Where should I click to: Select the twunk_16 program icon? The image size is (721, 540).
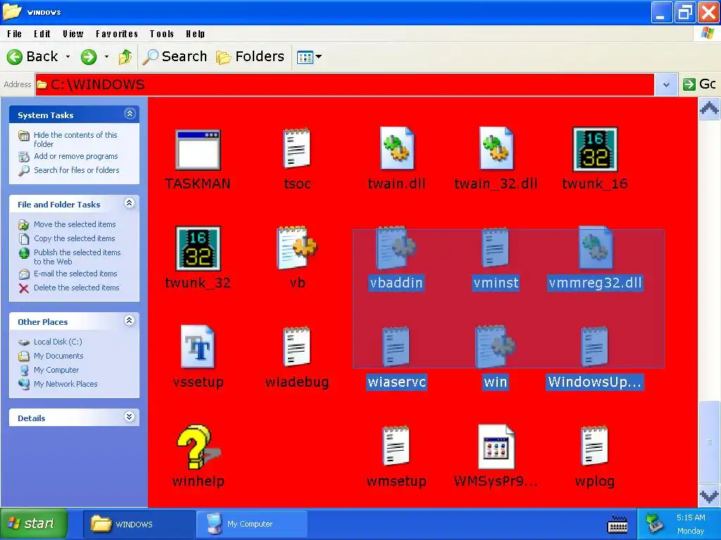[x=595, y=150]
